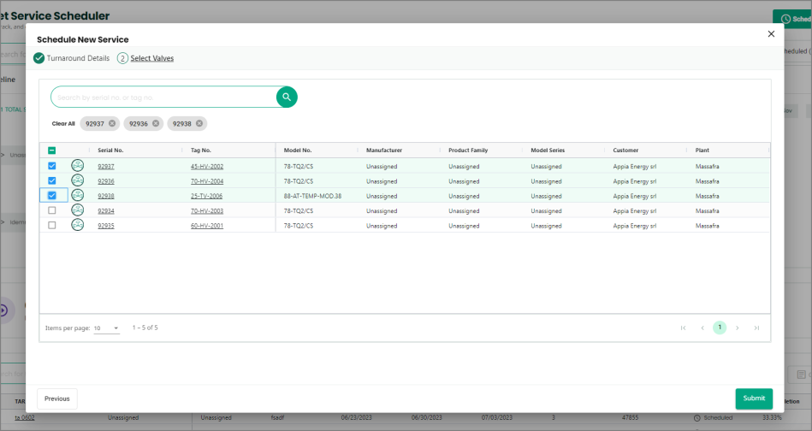Click the green search magnifier button

coord(287,97)
